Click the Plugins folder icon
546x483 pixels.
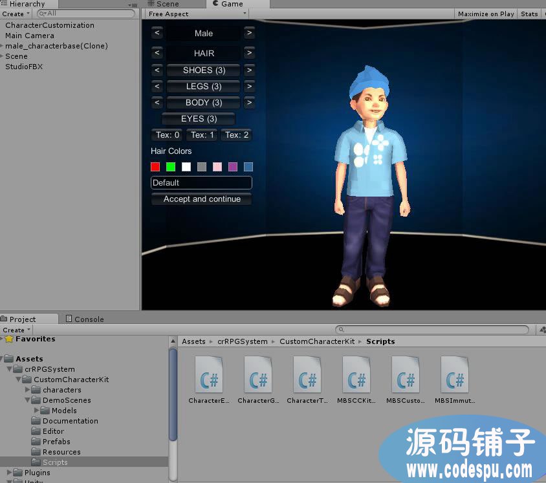pos(17,472)
